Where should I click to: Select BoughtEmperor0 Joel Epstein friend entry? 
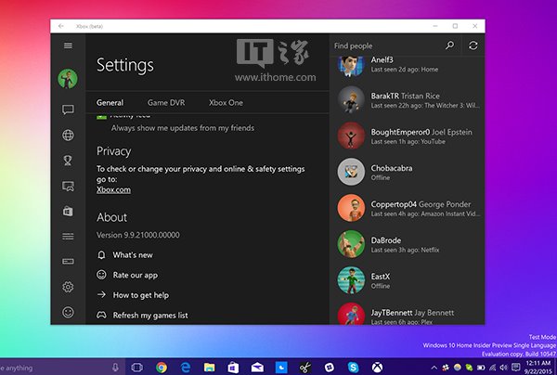(x=408, y=136)
